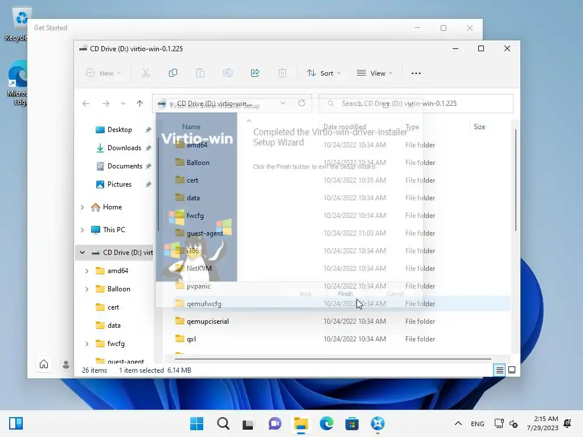Screen dimensions: 583x437
Task: Expand the Balloon folder in navigation pane
Action: pyautogui.click(x=87, y=288)
